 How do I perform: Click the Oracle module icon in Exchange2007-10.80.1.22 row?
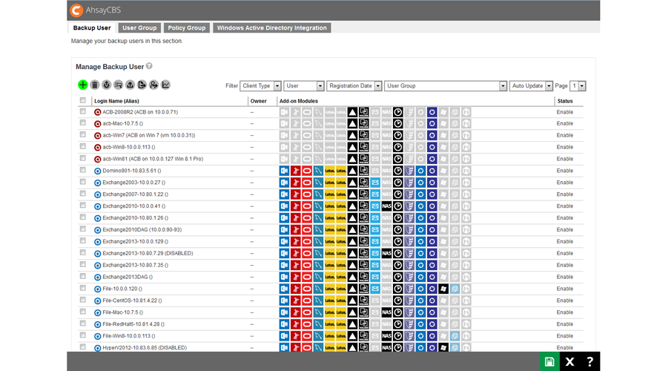(x=307, y=194)
